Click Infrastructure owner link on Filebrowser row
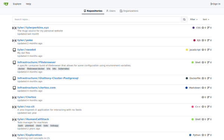Viewport: 224px width, 140px height. [x=27, y=62]
